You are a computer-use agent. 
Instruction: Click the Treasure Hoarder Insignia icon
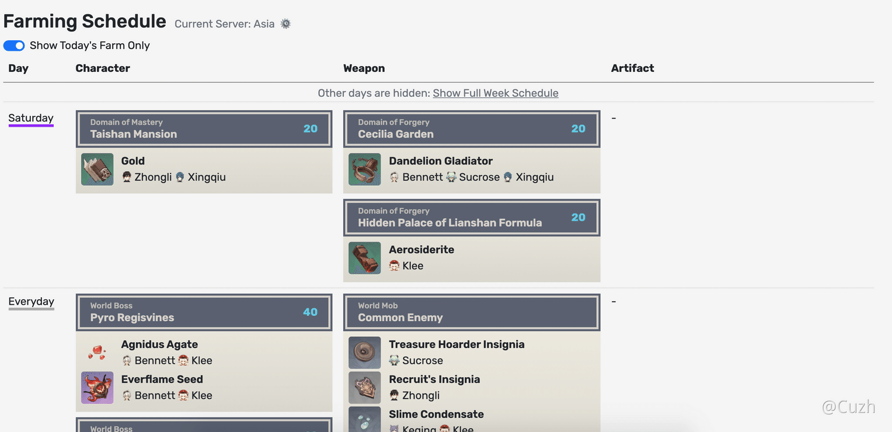pos(365,353)
